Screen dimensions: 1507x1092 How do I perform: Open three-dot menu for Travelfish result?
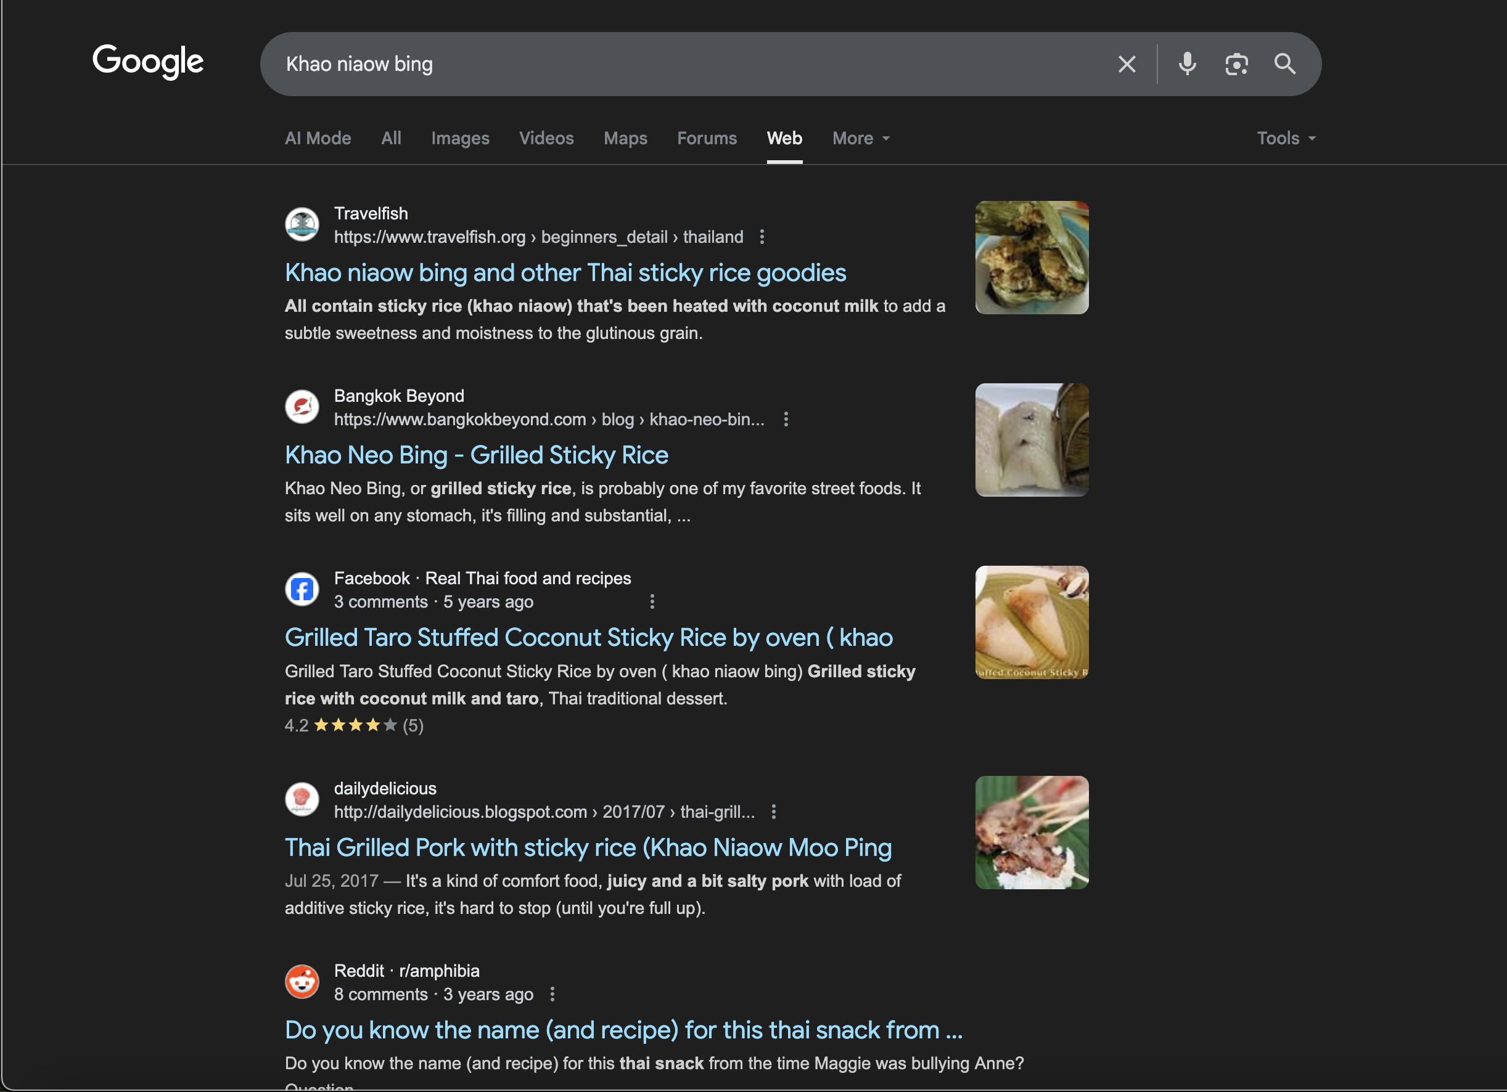pyautogui.click(x=762, y=237)
